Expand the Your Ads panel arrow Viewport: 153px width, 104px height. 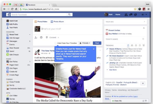144,22
